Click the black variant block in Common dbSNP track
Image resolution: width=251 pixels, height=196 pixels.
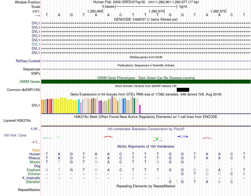click(x=183, y=90)
